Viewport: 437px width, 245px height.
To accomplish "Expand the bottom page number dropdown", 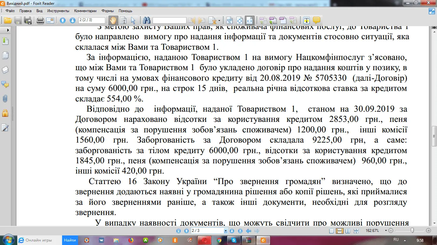I will tap(226, 231).
